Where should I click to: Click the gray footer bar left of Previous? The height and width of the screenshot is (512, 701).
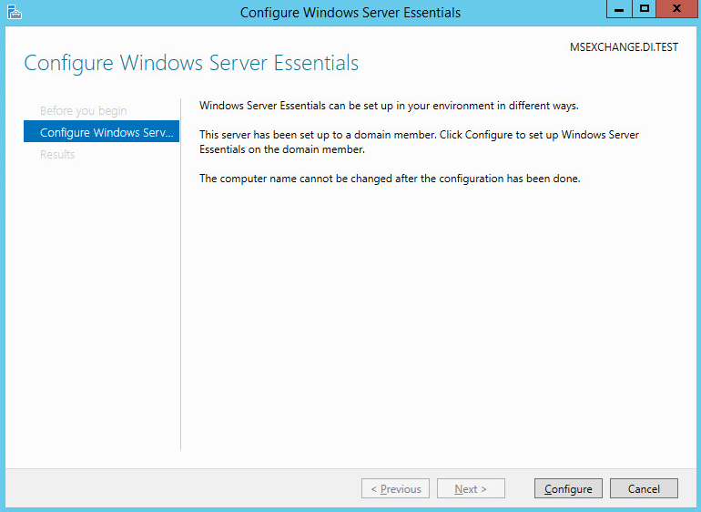[x=182, y=489]
